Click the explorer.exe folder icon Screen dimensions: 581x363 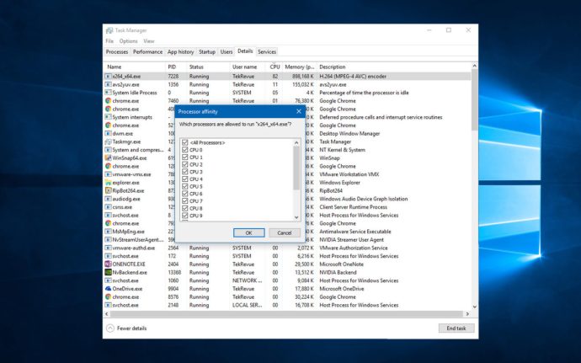(x=108, y=183)
